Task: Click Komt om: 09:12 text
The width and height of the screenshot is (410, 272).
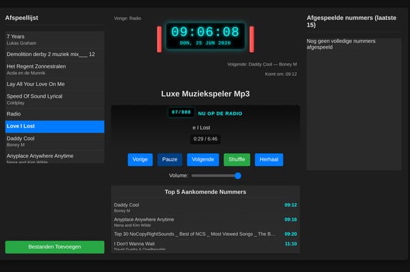Action: point(281,74)
